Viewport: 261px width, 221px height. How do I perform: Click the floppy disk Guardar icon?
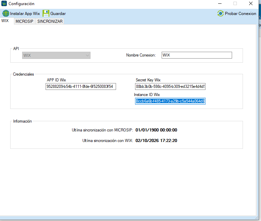tap(46, 13)
